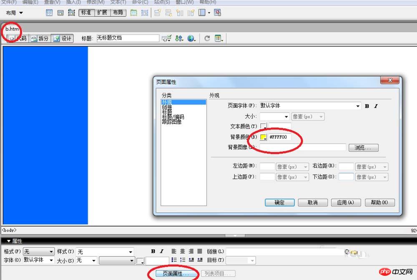The width and height of the screenshot is (417, 280).
Task: Toggle italic I in the properties panel
Action: coord(162,251)
